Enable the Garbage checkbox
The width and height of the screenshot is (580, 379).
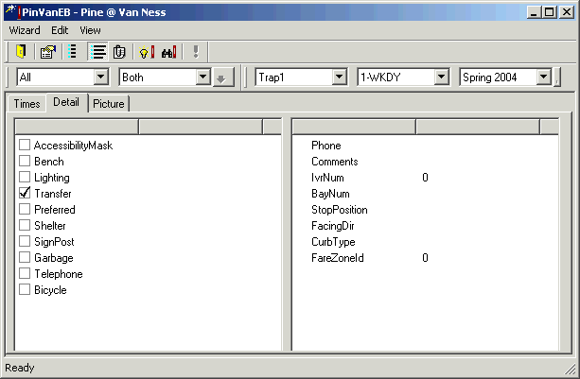pyautogui.click(x=25, y=257)
